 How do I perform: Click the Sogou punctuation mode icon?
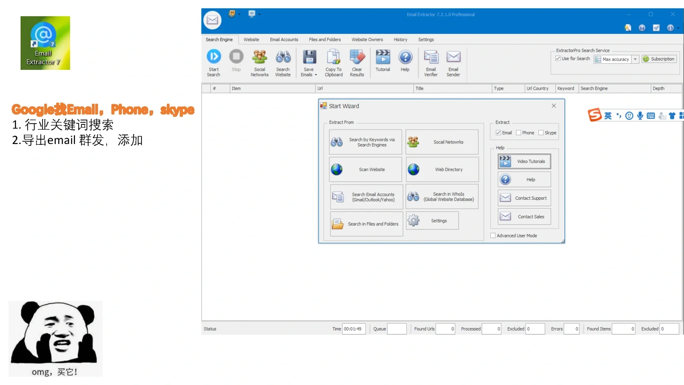pos(619,116)
